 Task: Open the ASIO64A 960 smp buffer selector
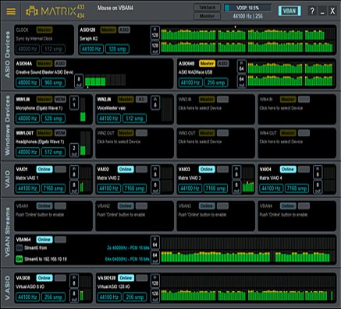(53, 83)
